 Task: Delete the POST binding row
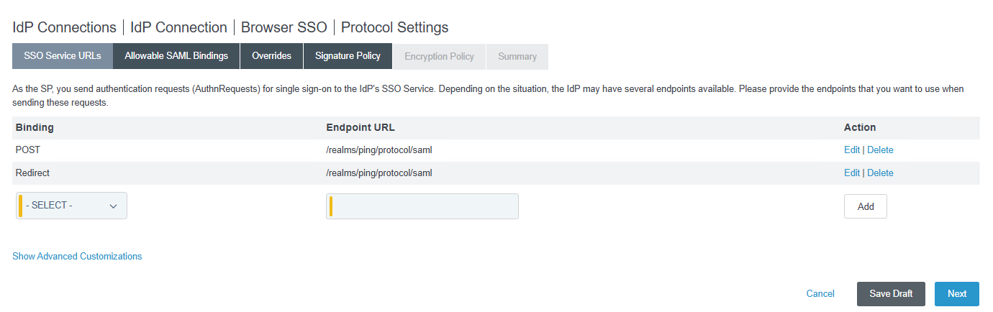point(880,150)
